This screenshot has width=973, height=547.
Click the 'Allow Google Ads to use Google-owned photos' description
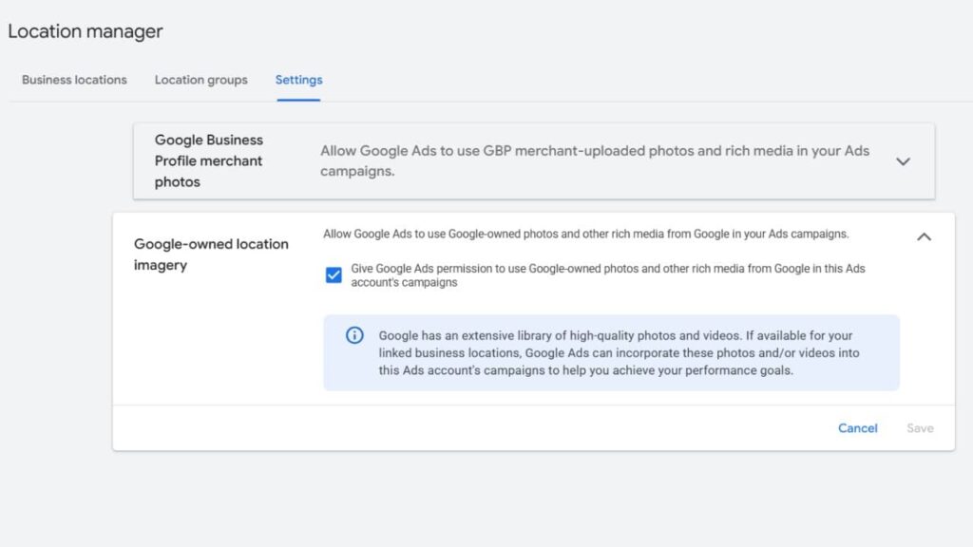point(585,234)
